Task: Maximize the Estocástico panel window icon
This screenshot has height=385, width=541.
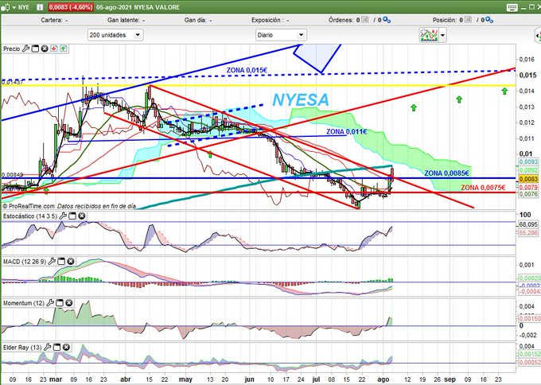Action: pyautogui.click(x=72, y=216)
